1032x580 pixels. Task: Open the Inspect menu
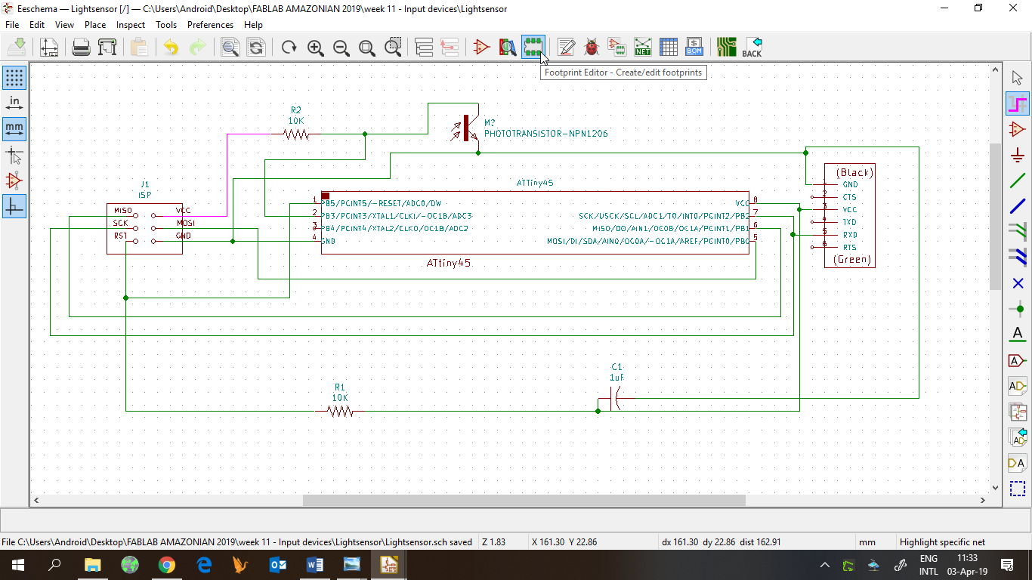[131, 25]
